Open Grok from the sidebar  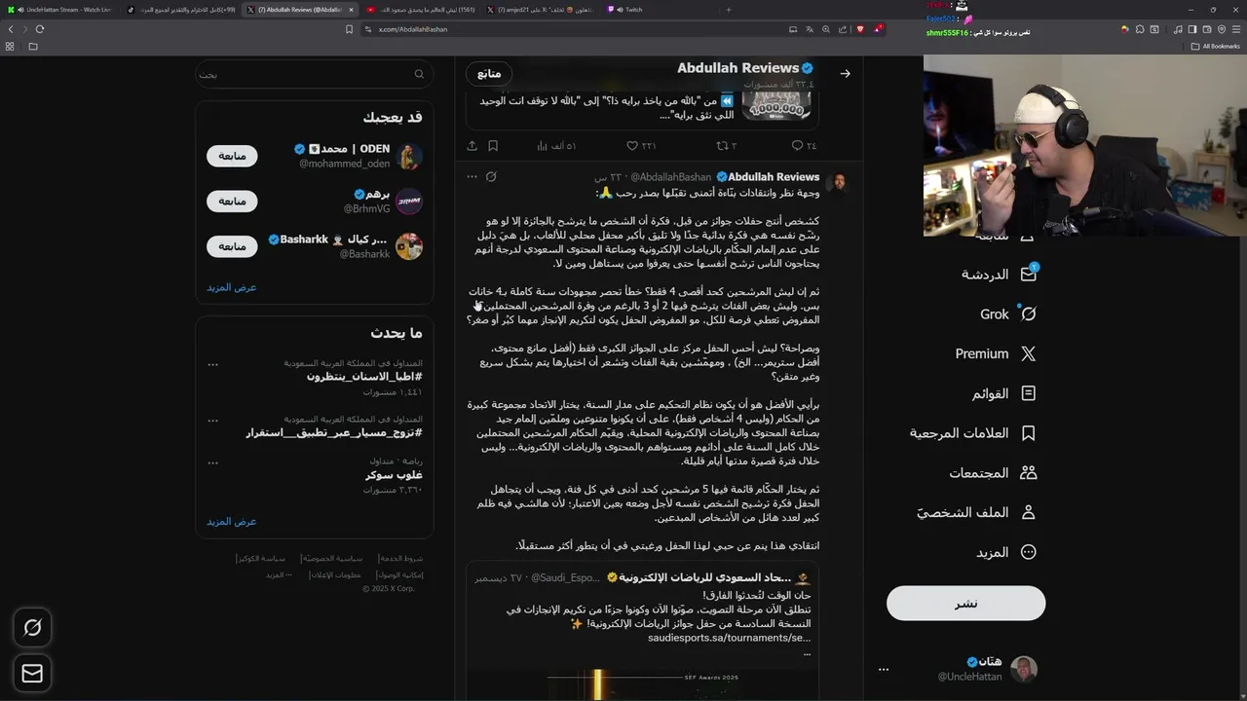(1007, 314)
